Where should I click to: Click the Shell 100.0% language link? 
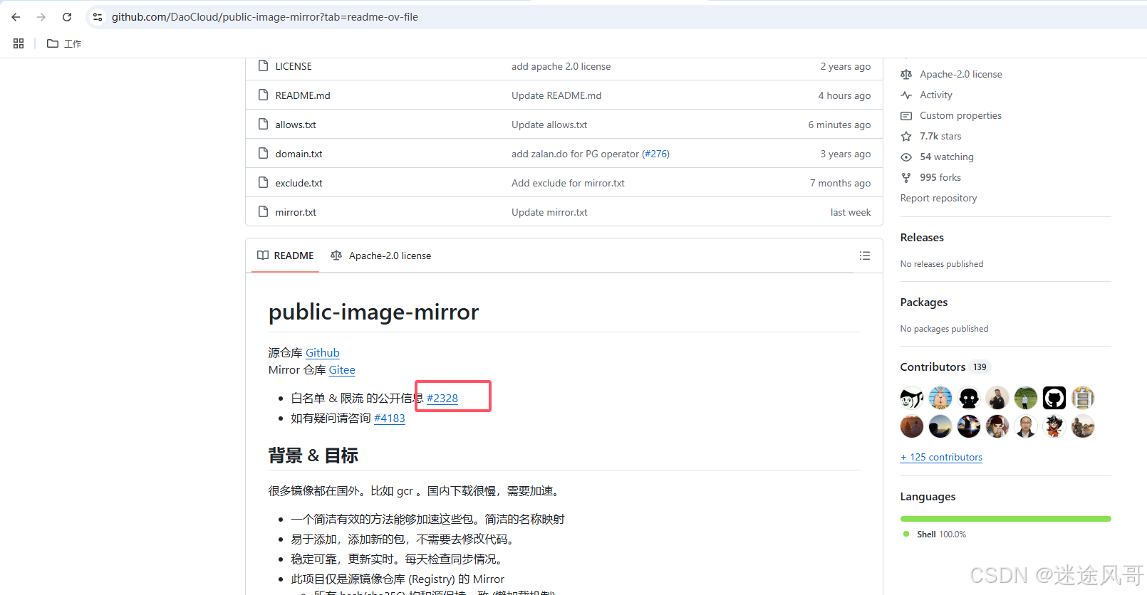point(941,535)
